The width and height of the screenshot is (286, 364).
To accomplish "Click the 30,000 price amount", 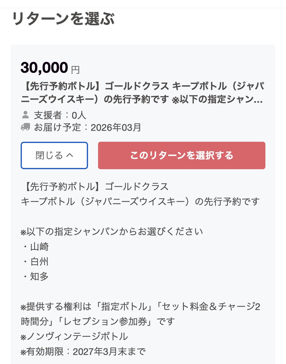I will (44, 67).
